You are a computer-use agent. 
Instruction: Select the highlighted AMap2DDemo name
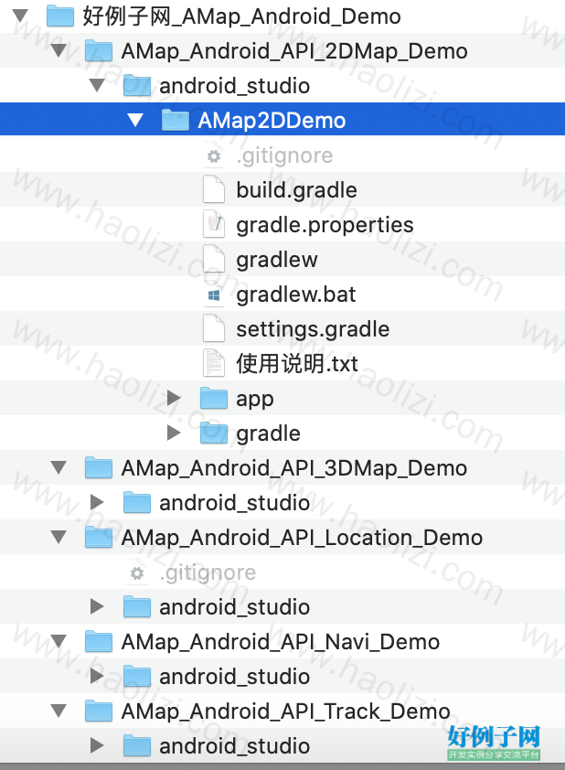coord(272,121)
